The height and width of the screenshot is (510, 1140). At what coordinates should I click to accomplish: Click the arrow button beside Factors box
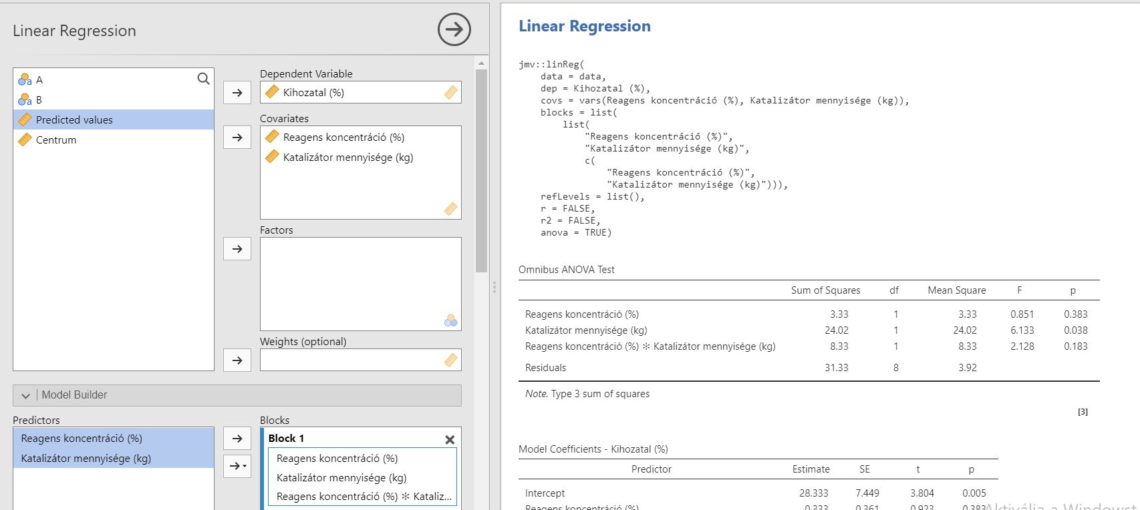tap(237, 249)
